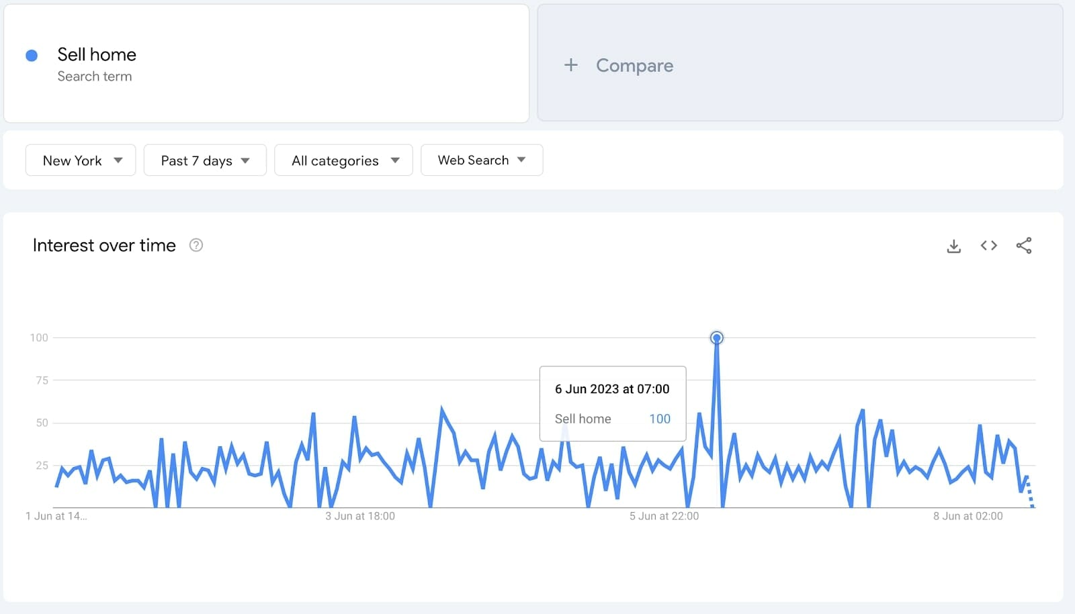The height and width of the screenshot is (614, 1075).
Task: Click the 75 value on the y-axis
Action: 42,380
